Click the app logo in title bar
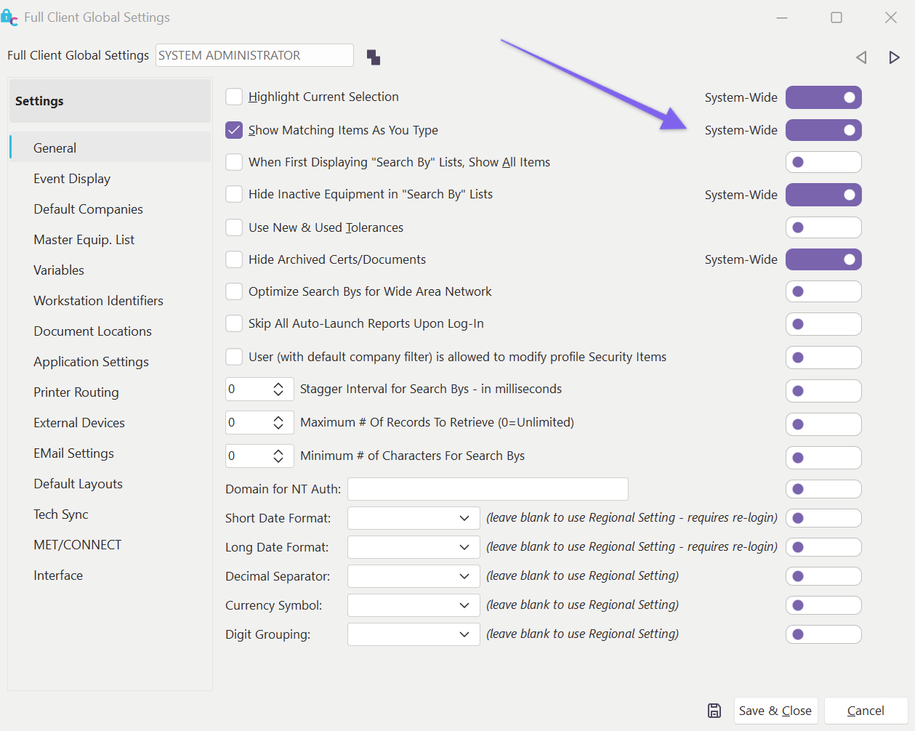This screenshot has width=915, height=731. (9, 17)
